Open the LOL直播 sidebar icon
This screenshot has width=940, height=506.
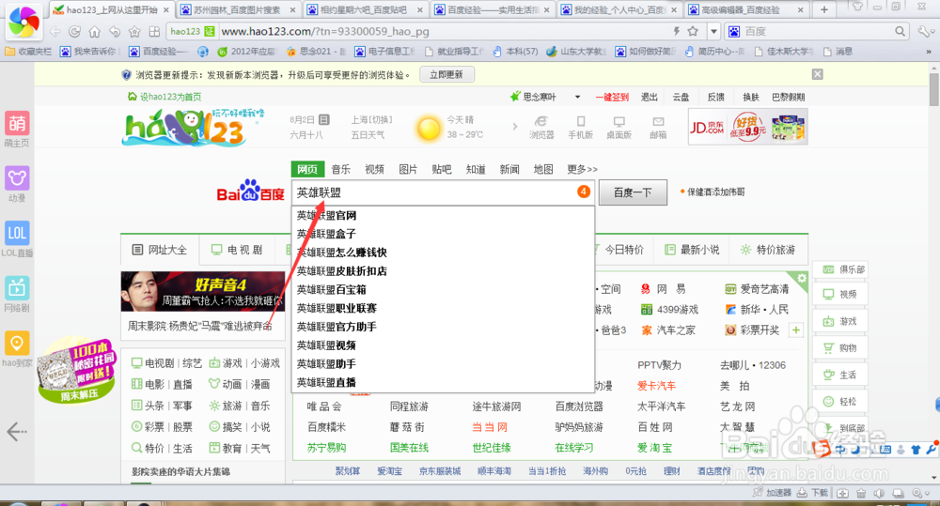(17, 239)
